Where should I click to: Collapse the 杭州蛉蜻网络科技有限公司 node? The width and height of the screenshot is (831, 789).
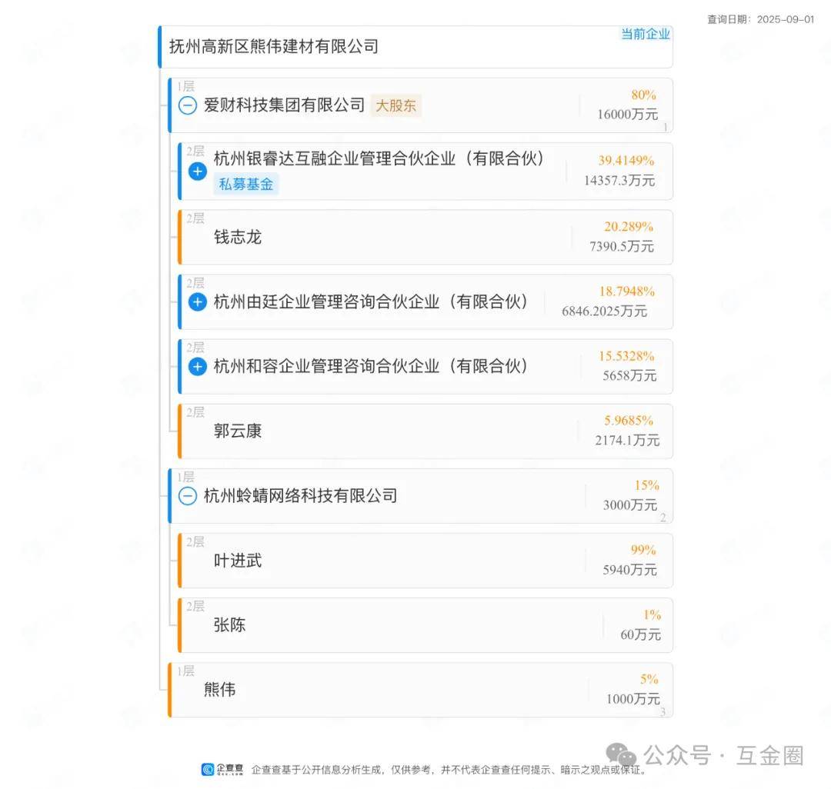click(188, 496)
